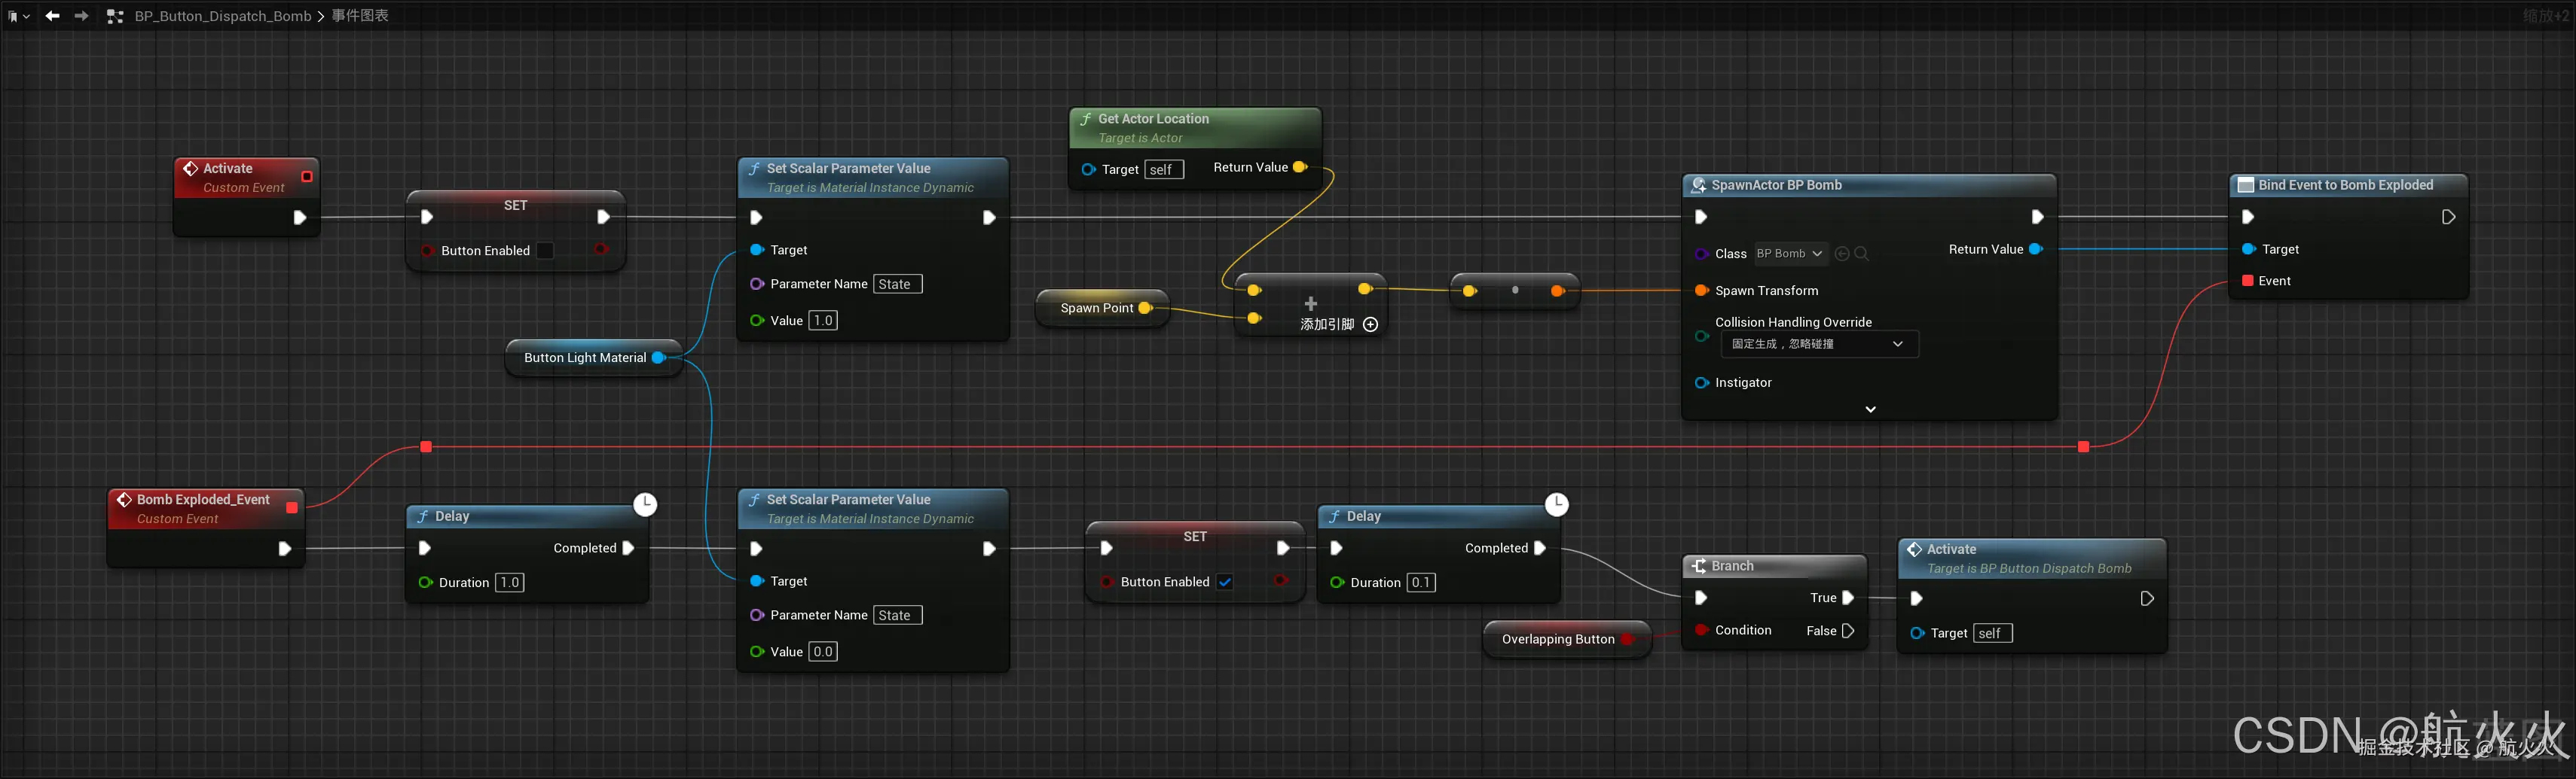
Task: Click the 0.0 Value field on lower Set Scalar node
Action: click(823, 652)
